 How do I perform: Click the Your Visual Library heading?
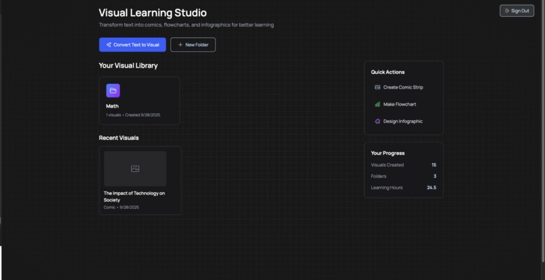click(128, 66)
